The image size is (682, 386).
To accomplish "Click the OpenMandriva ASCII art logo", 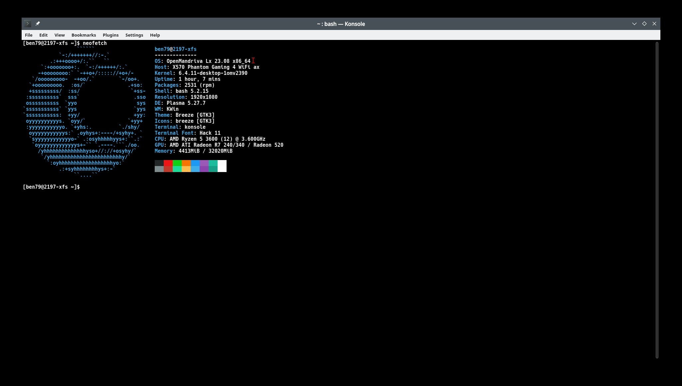I will [x=85, y=112].
